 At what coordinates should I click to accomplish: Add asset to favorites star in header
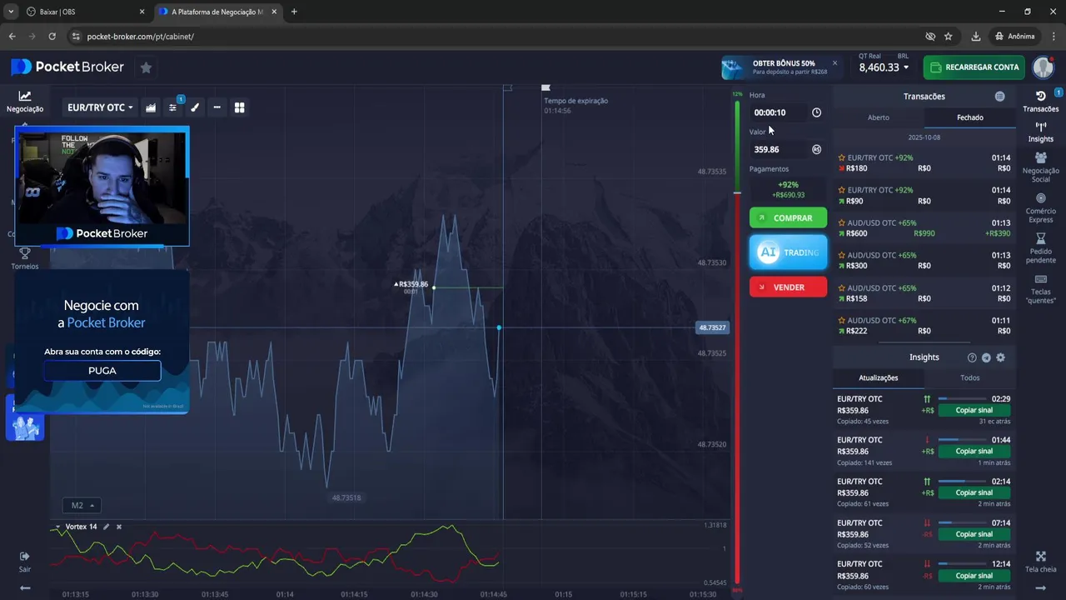pos(146,67)
